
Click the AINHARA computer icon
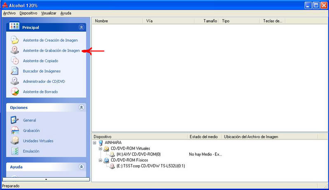point(101,143)
